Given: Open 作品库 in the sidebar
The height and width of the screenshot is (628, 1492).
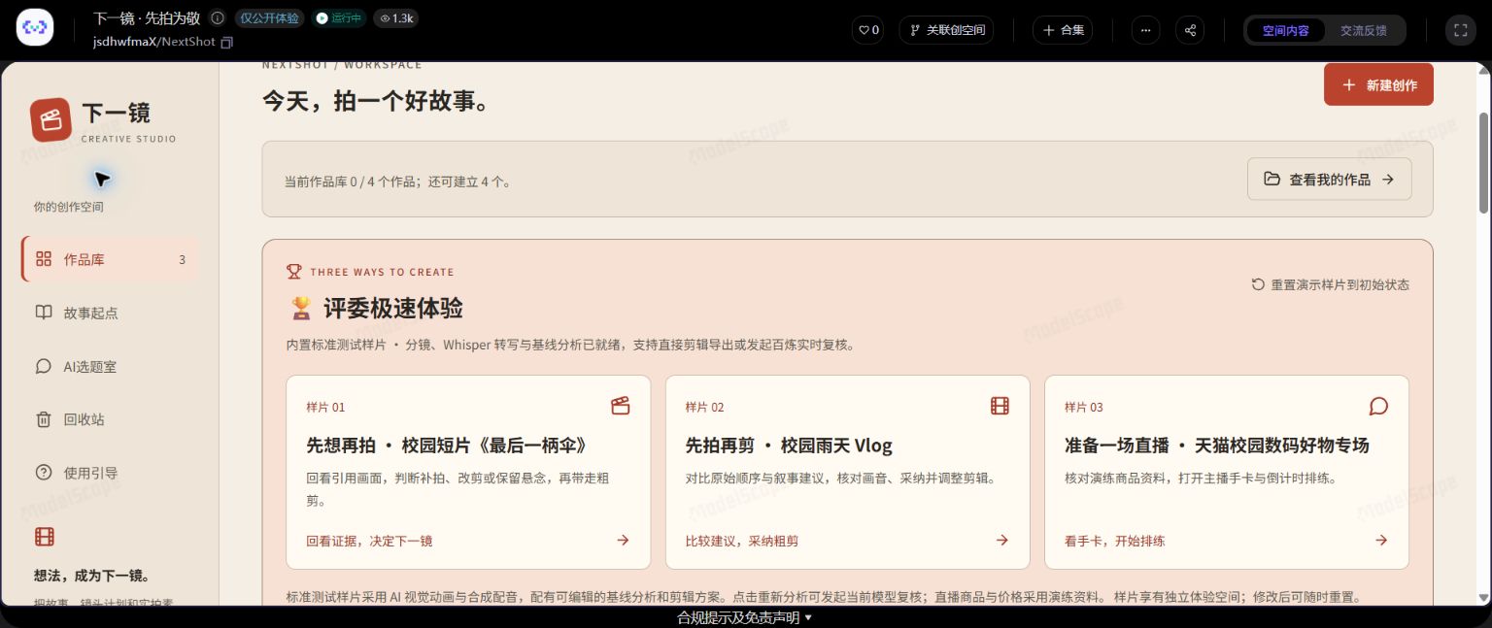Looking at the screenshot, I should coord(110,259).
